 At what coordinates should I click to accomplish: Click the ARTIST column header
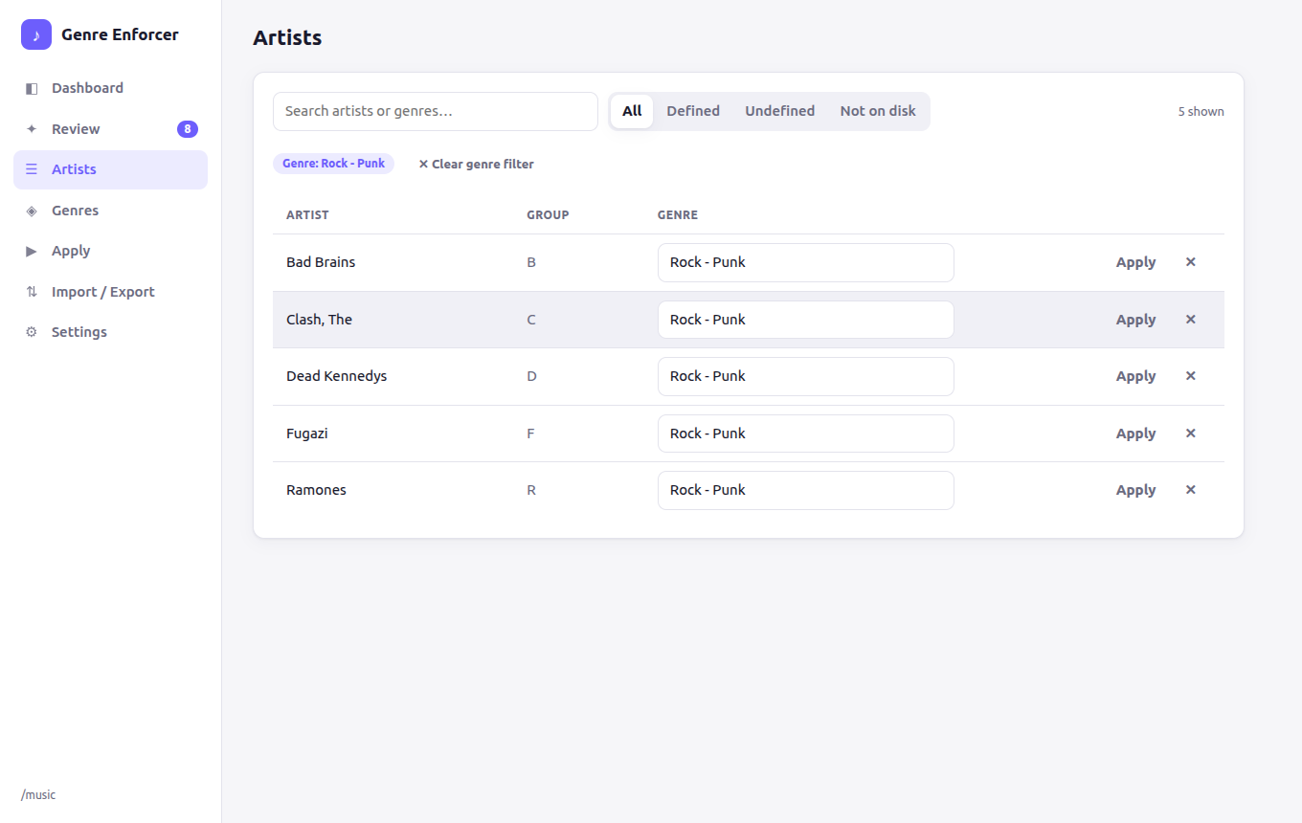(307, 215)
